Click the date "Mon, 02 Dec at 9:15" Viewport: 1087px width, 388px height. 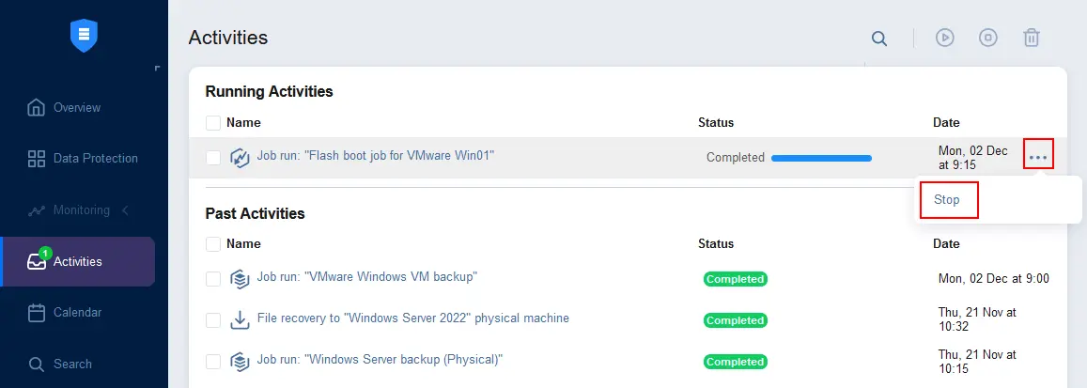coord(973,158)
